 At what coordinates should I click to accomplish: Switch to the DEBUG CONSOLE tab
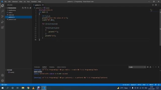pyautogui.click(x=61, y=67)
